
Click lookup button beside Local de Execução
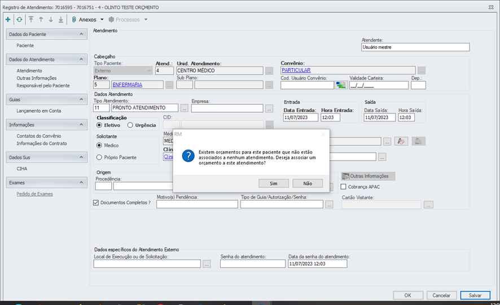coord(207,264)
